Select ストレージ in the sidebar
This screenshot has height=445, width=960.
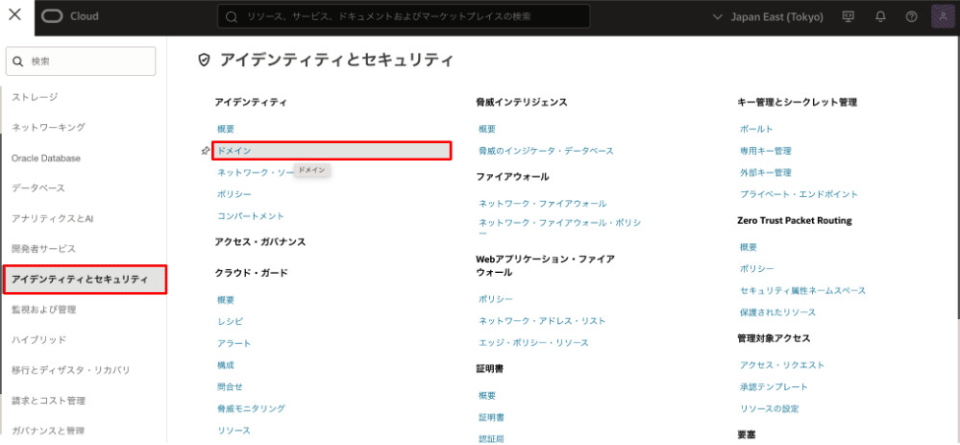click(x=35, y=97)
